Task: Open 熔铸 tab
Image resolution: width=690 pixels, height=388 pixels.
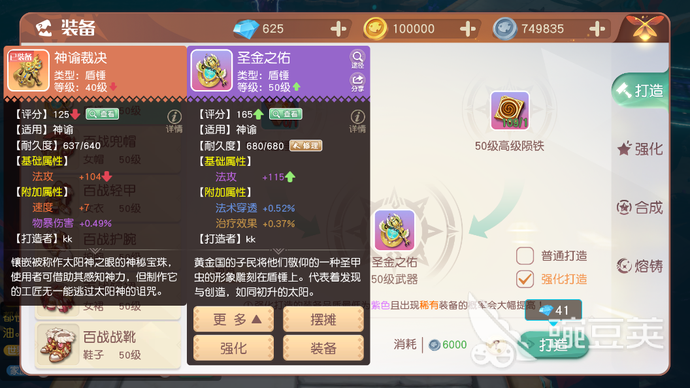Action: point(640,266)
